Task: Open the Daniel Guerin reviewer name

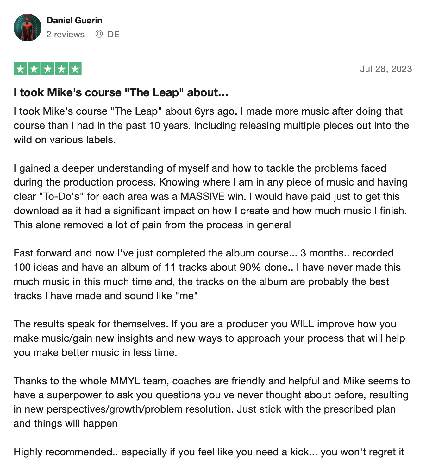Action: point(74,21)
